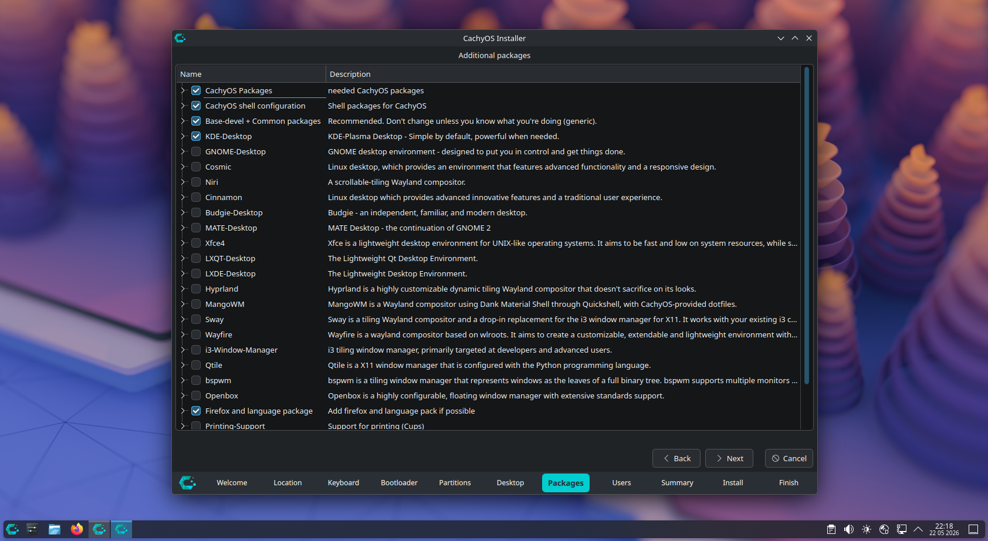Viewport: 988px width, 541px height.
Task: Expand the bspwm package group
Action: [183, 380]
